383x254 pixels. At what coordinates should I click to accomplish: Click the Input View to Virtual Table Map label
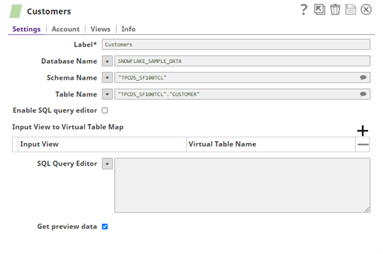click(68, 127)
